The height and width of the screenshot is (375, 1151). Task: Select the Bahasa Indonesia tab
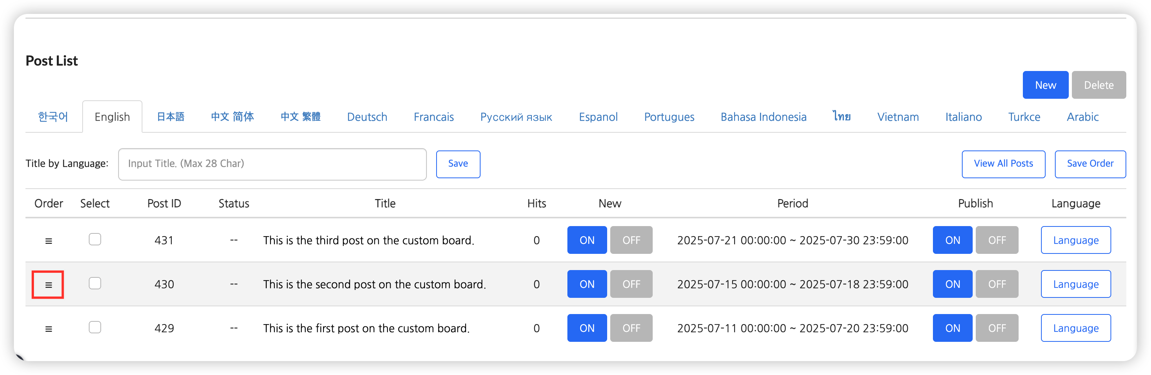763,117
